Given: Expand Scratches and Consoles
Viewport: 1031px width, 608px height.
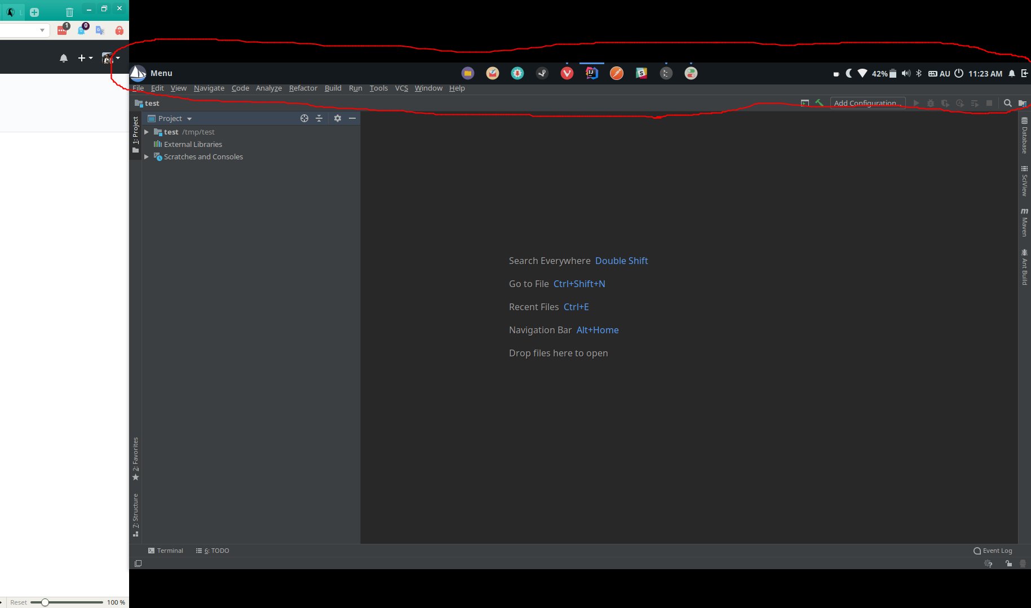Looking at the screenshot, I should click(147, 157).
